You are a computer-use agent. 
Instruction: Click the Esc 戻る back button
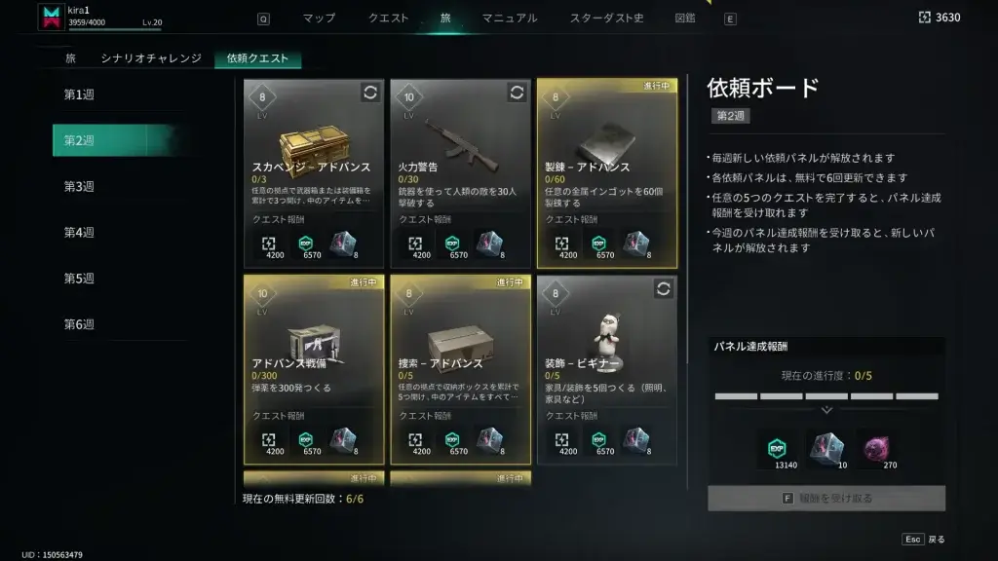click(x=924, y=540)
